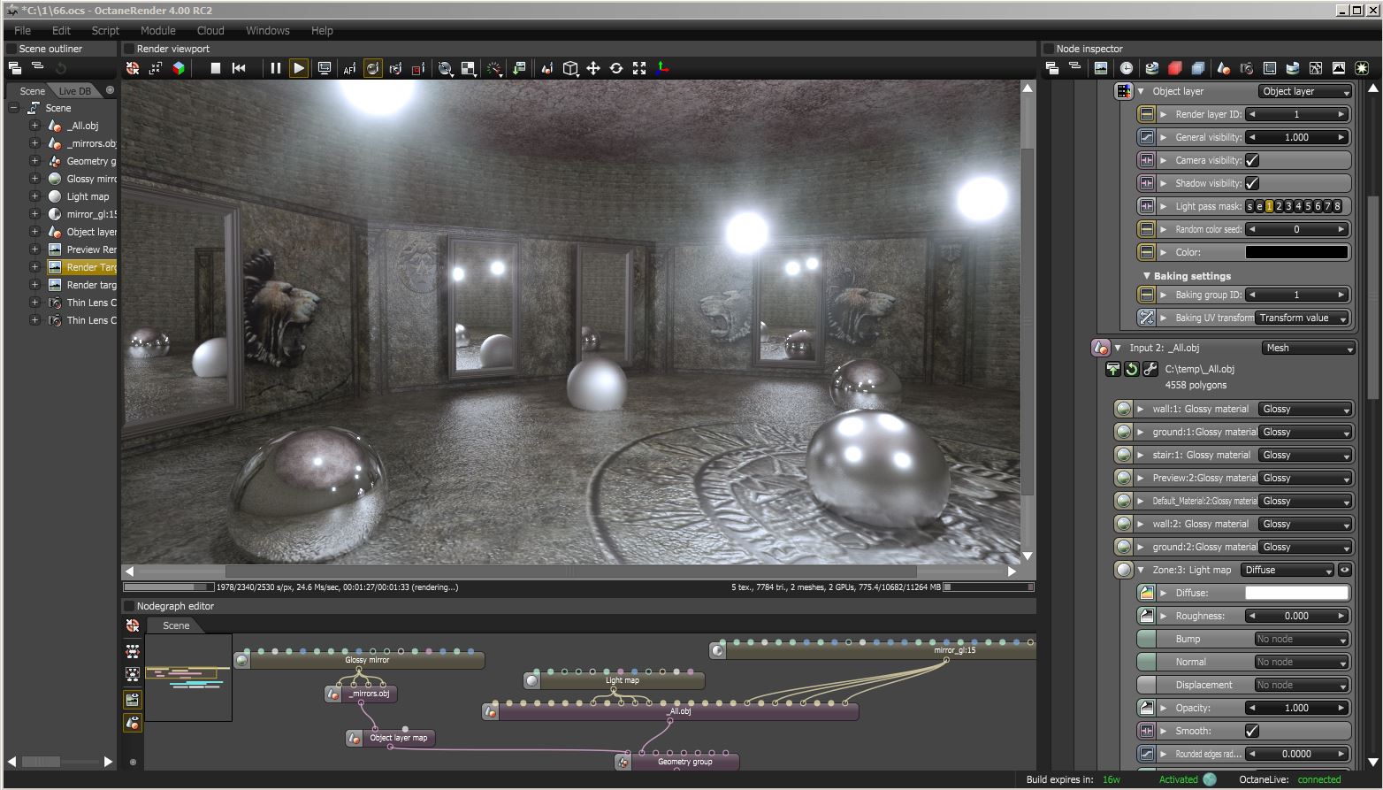
Task: Collapse the Scene root tree node
Action: pos(14,108)
